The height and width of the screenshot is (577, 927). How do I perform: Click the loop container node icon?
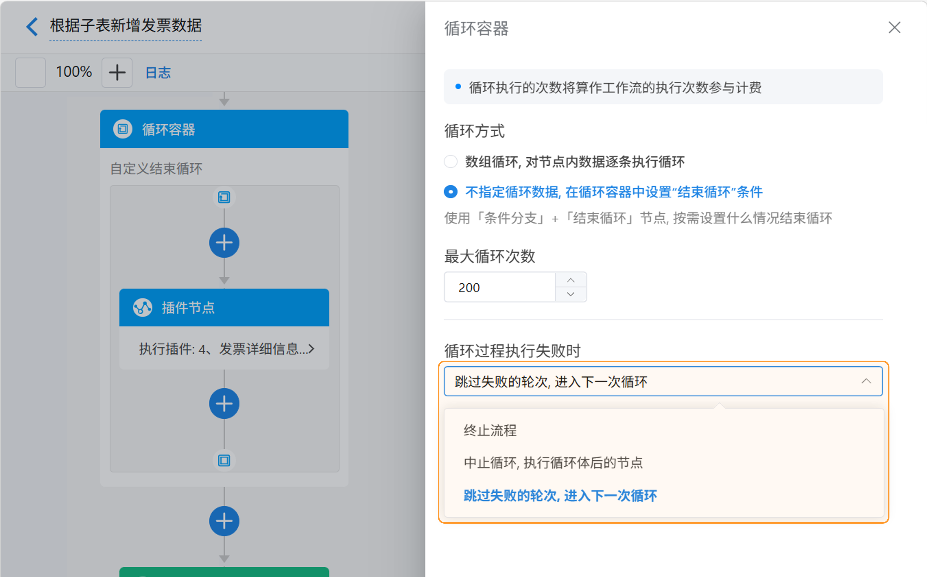coord(123,129)
